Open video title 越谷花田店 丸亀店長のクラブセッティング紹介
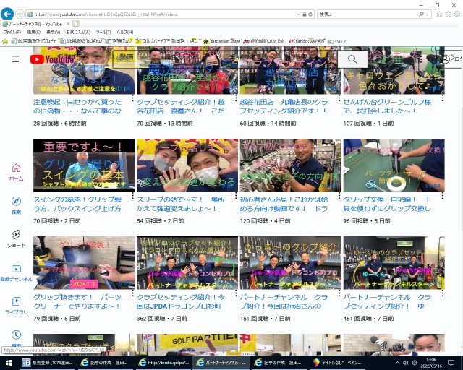463x370 pixels. [284, 106]
